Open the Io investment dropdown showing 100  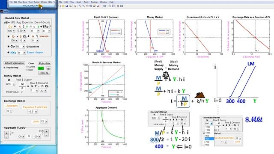point(14,41)
